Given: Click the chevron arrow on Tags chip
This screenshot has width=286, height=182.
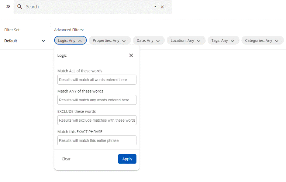Looking at the screenshot, I should point(233,41).
